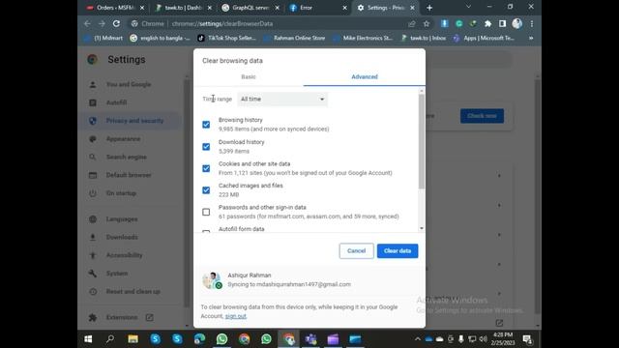Open the Error browser tab

coord(317,8)
